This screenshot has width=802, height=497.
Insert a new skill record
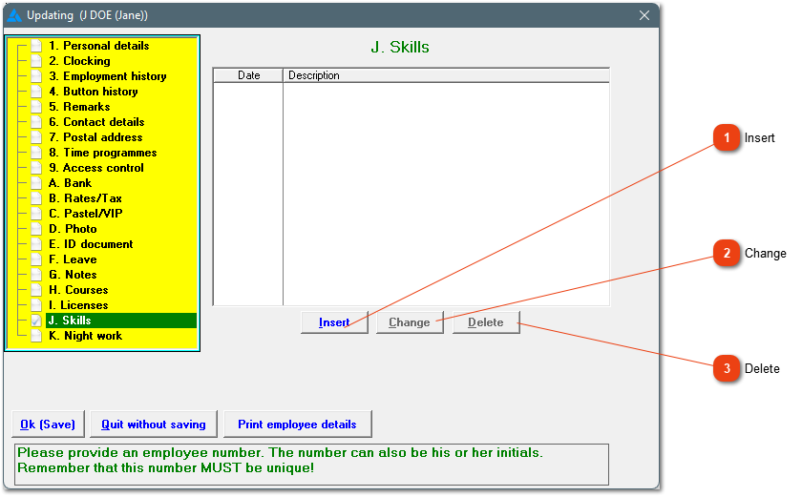[334, 322]
